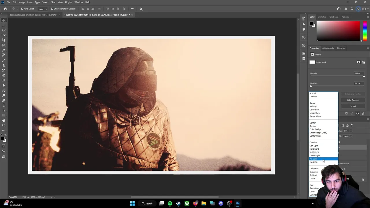Toggle mask visibility eye icon
This screenshot has height=208, width=370.
358,114
